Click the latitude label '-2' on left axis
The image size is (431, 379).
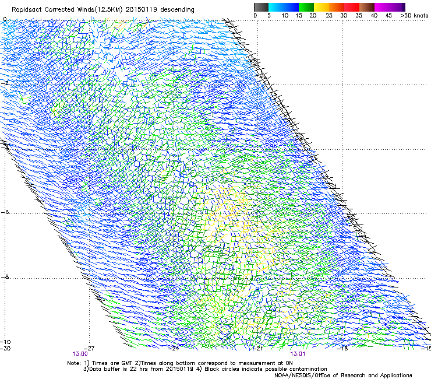pos(5,83)
